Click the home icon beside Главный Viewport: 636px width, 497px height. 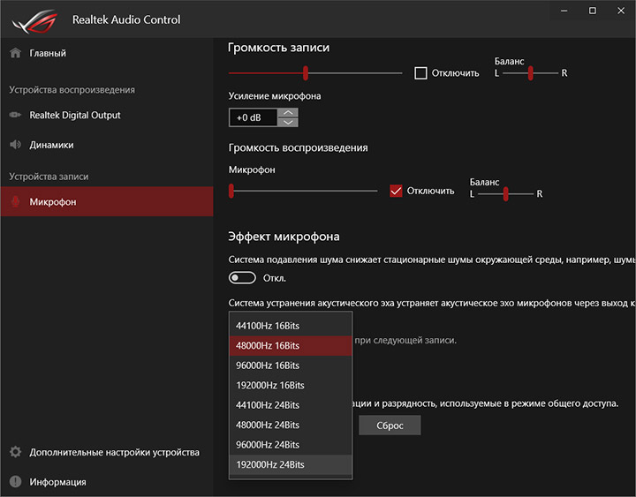coord(15,53)
